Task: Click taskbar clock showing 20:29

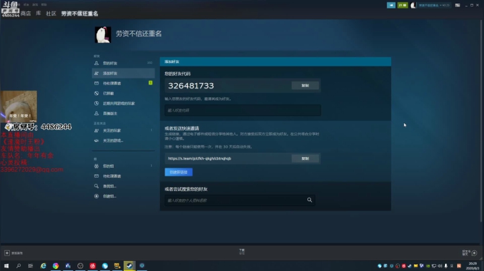Action: click(x=473, y=266)
